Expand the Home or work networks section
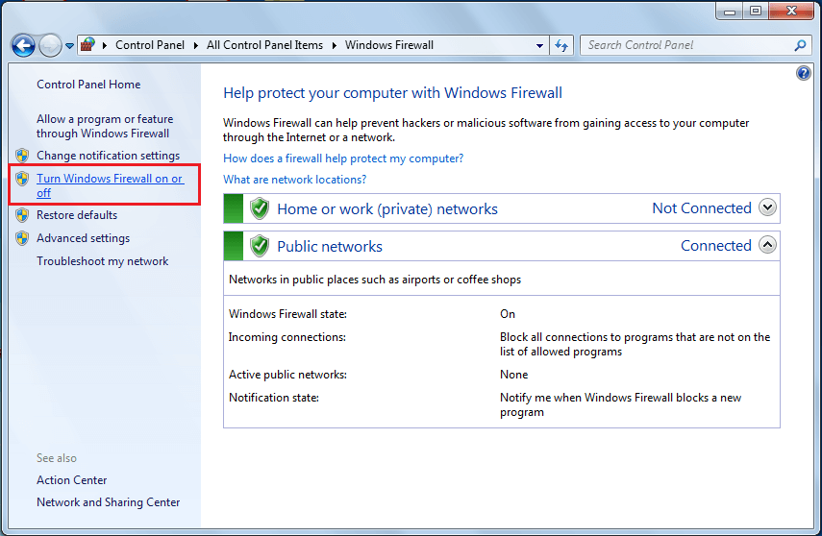 pyautogui.click(x=766, y=207)
